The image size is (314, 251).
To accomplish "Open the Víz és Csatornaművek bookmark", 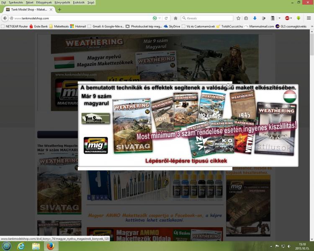I will pos(198,26).
